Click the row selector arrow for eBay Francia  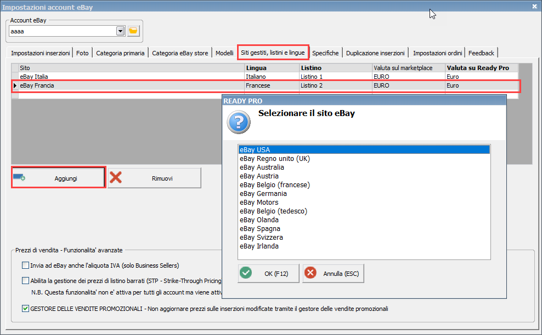pyautogui.click(x=15, y=85)
